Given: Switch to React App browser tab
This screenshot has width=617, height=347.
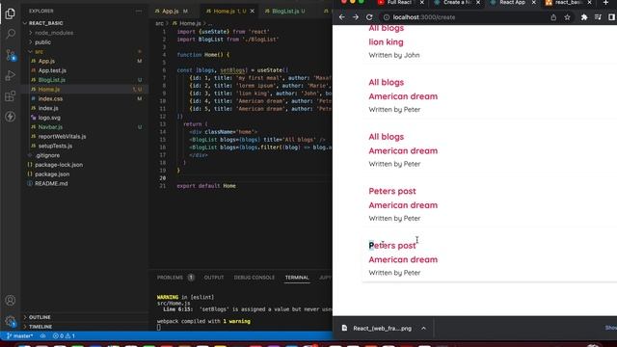Looking at the screenshot, I should [x=512, y=3].
